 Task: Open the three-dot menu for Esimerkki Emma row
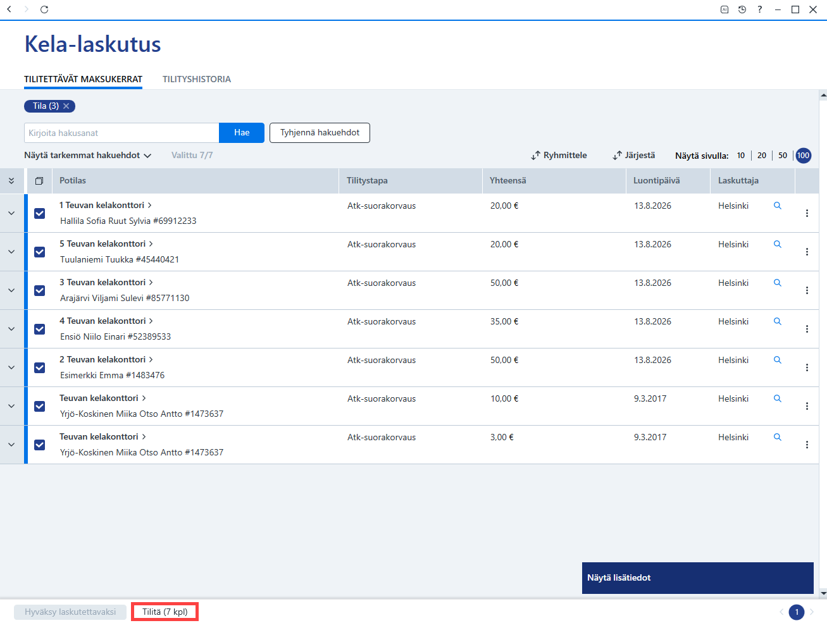click(x=807, y=367)
